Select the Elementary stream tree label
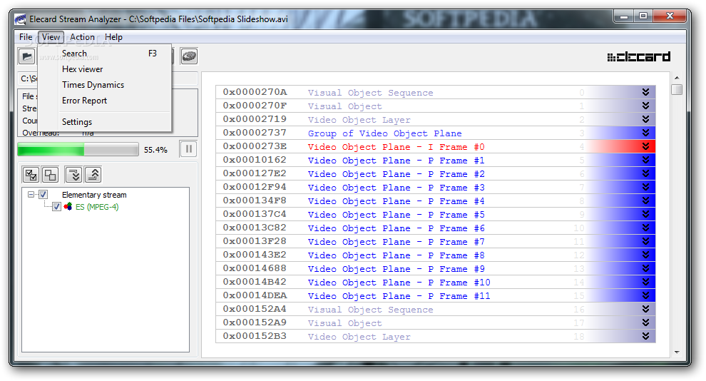 94,195
